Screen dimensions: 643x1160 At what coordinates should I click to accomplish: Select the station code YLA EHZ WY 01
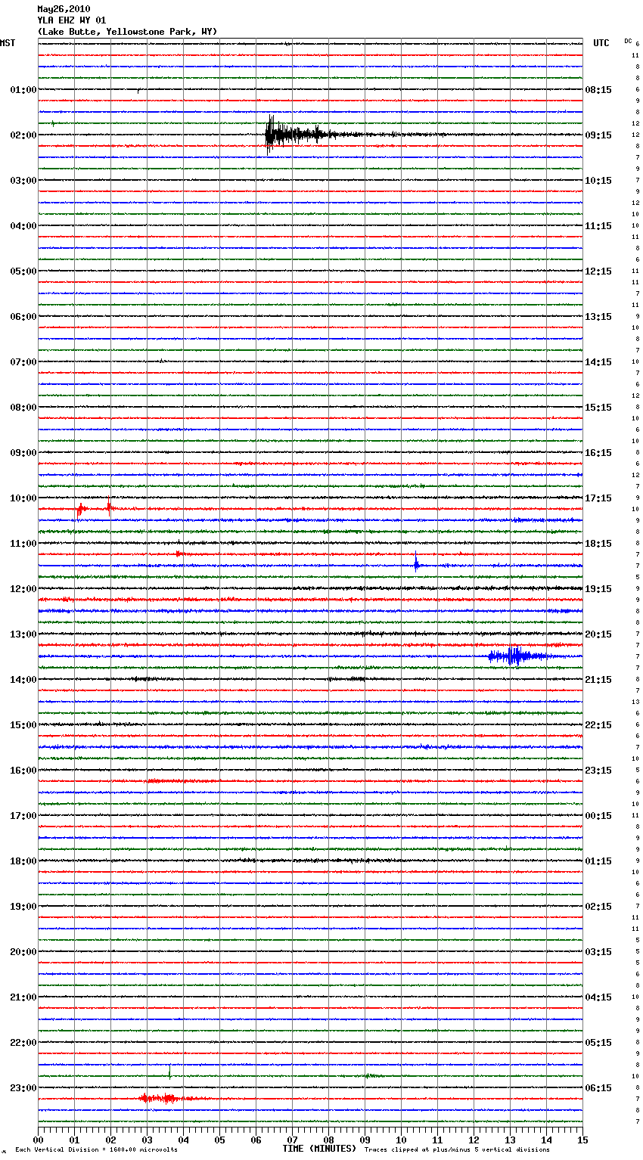click(x=72, y=20)
